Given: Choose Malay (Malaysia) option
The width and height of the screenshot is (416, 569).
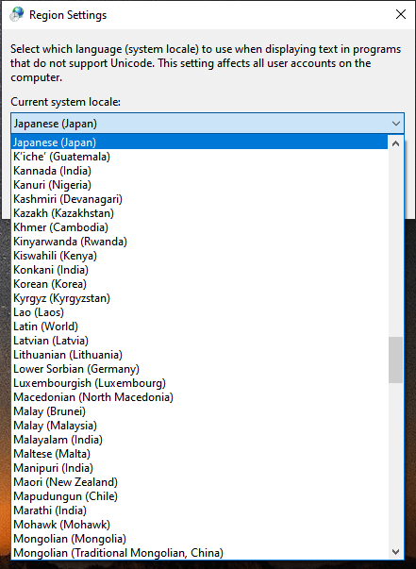Looking at the screenshot, I should coord(199,426).
